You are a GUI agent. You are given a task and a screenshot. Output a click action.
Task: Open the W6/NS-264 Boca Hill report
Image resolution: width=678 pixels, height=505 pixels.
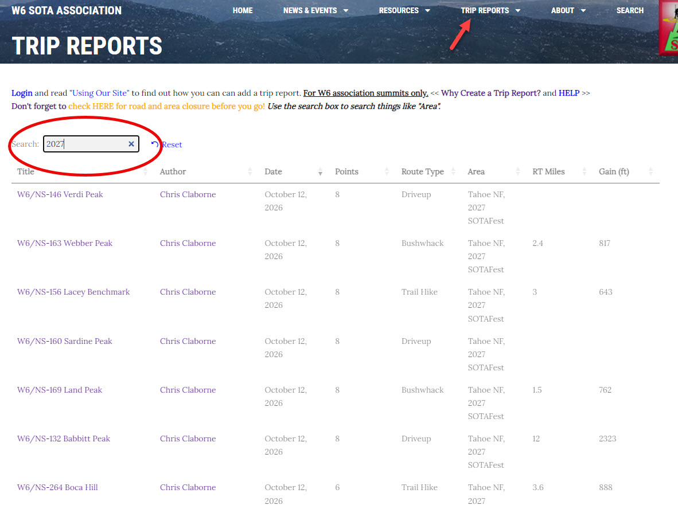(57, 488)
